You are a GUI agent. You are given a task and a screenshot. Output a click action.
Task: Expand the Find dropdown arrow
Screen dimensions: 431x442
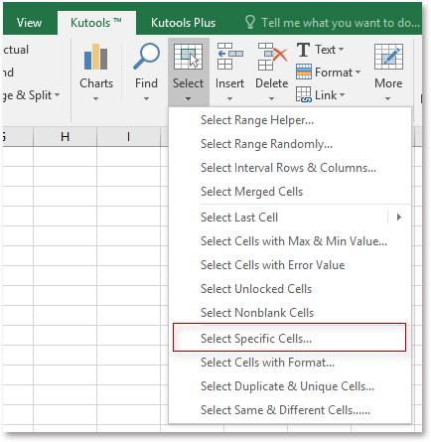click(146, 98)
